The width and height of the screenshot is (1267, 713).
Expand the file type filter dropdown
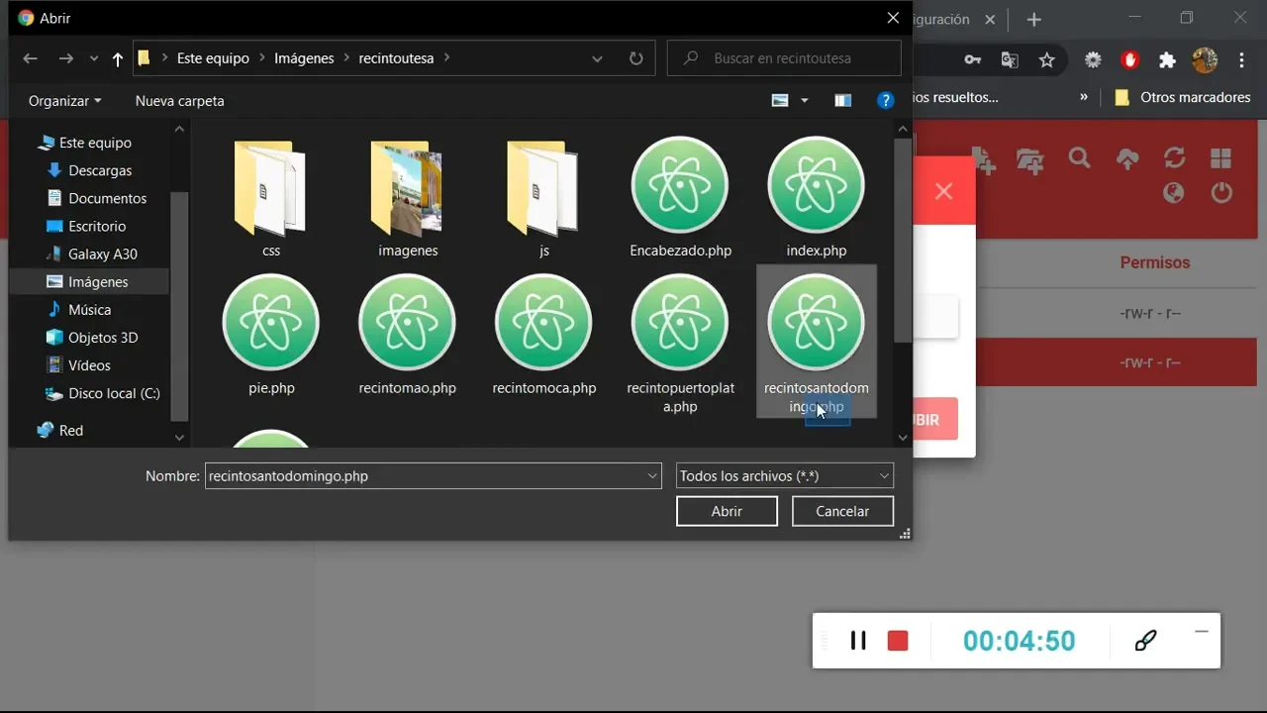[884, 476]
